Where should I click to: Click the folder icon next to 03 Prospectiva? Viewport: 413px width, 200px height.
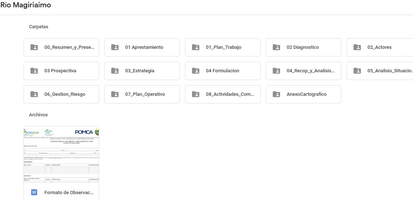(x=34, y=71)
